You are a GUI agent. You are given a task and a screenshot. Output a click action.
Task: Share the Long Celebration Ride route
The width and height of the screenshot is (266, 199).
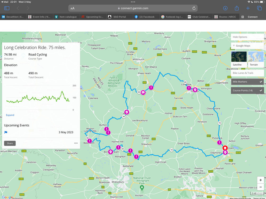point(10,143)
